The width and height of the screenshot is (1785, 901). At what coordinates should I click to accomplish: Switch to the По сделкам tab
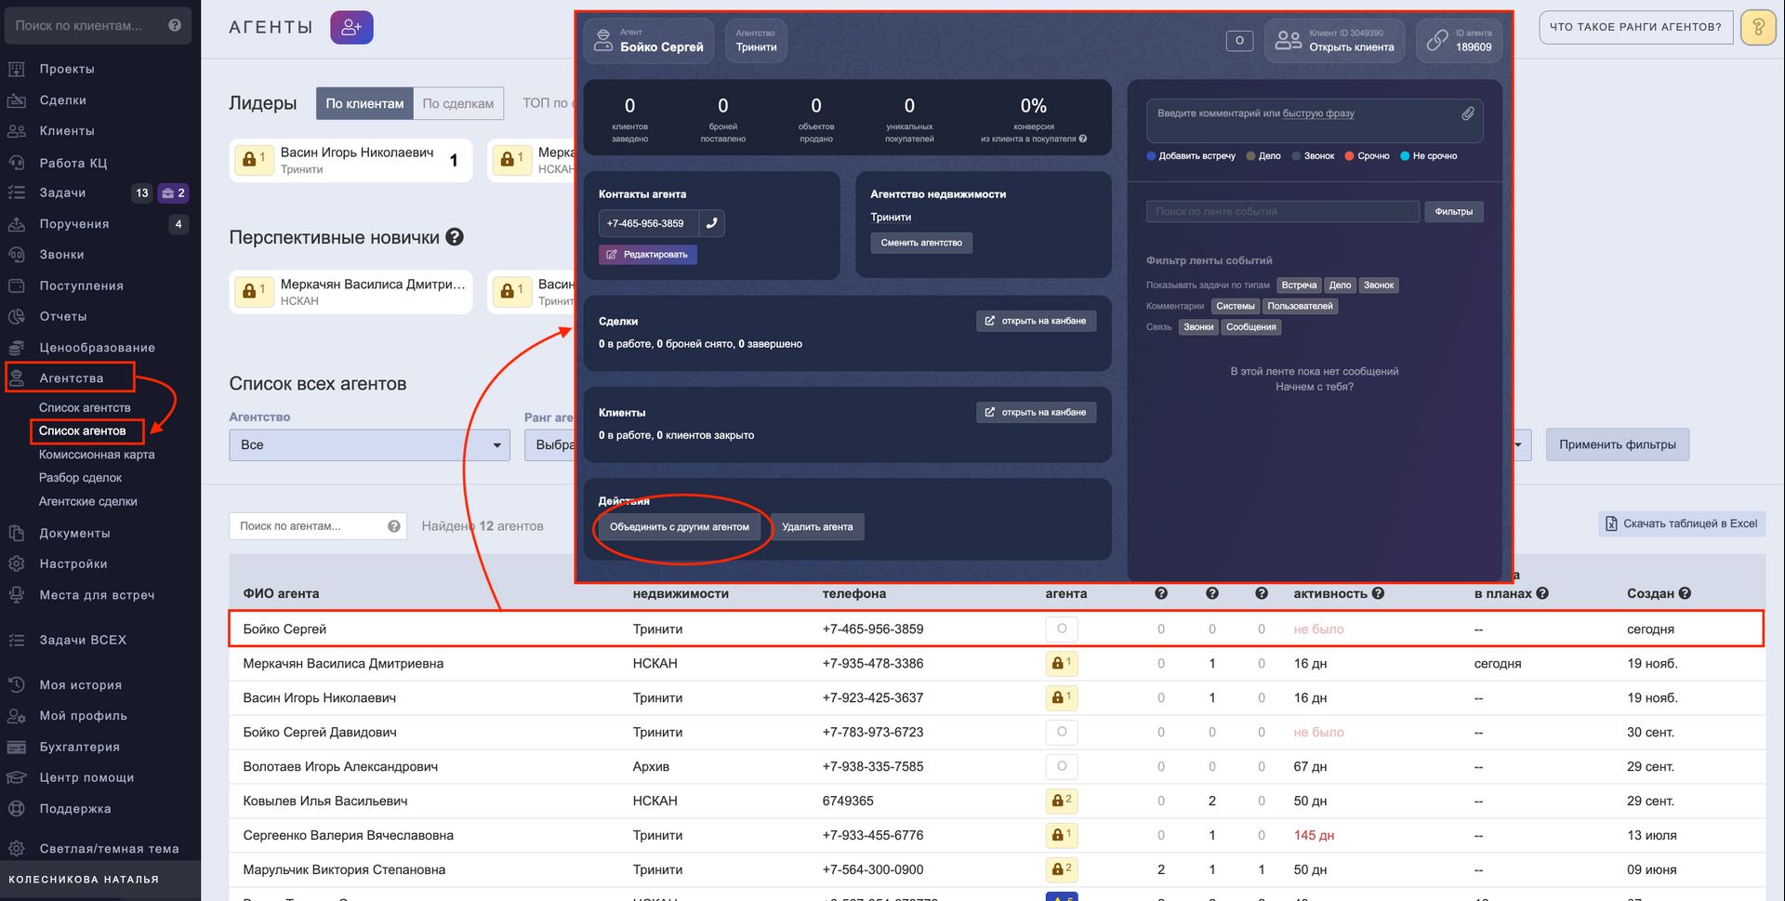[457, 104]
